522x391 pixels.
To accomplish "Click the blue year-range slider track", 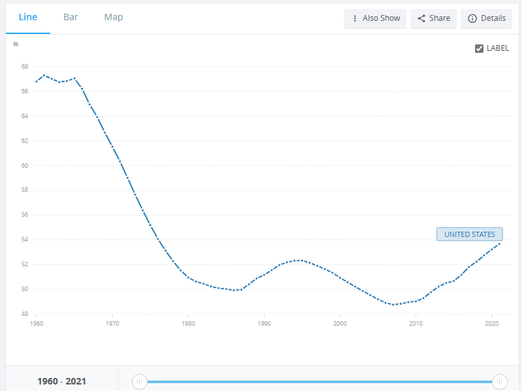I will 320,382.
